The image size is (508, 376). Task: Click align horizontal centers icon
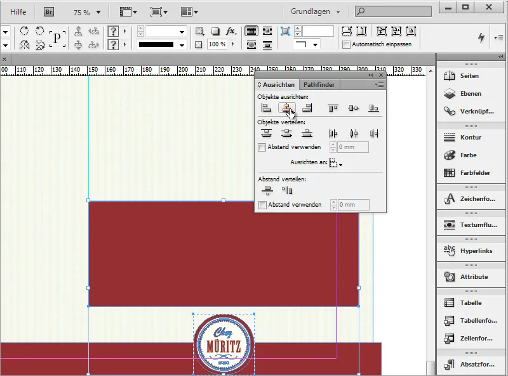tap(287, 108)
